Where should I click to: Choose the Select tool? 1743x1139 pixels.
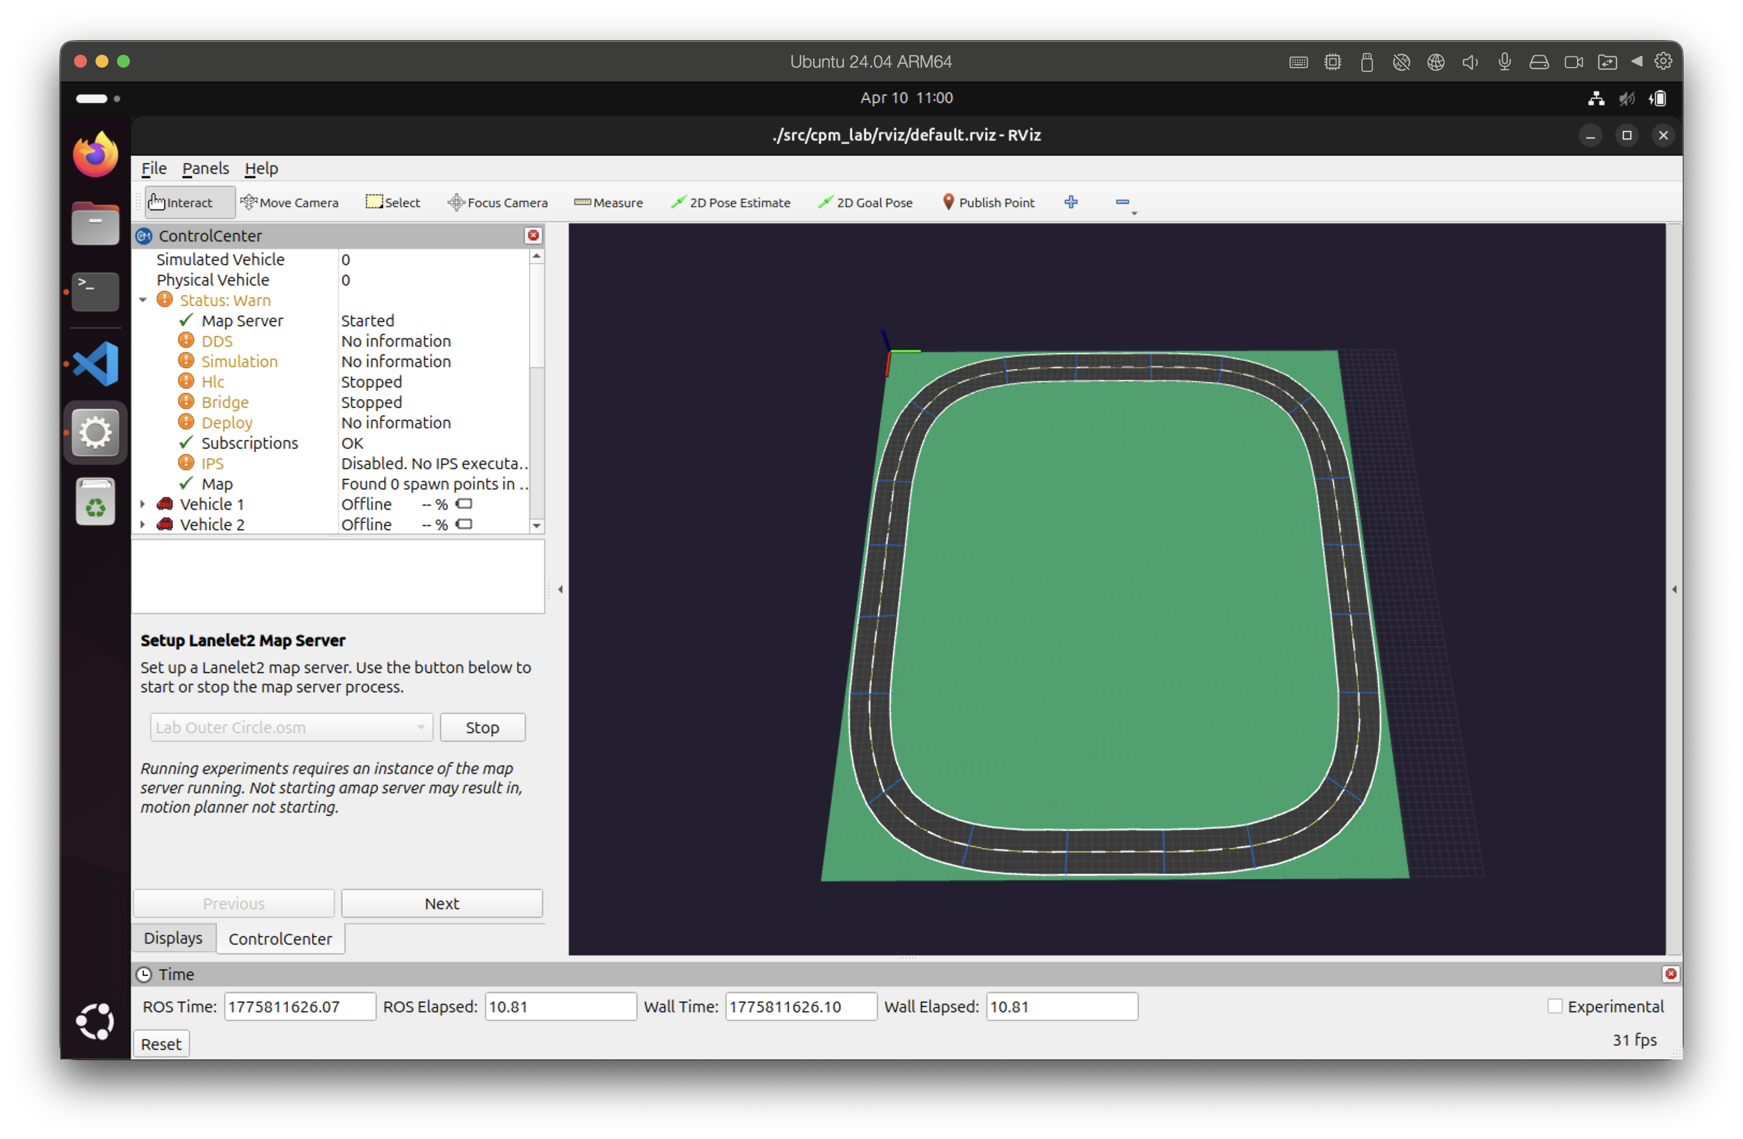393,202
